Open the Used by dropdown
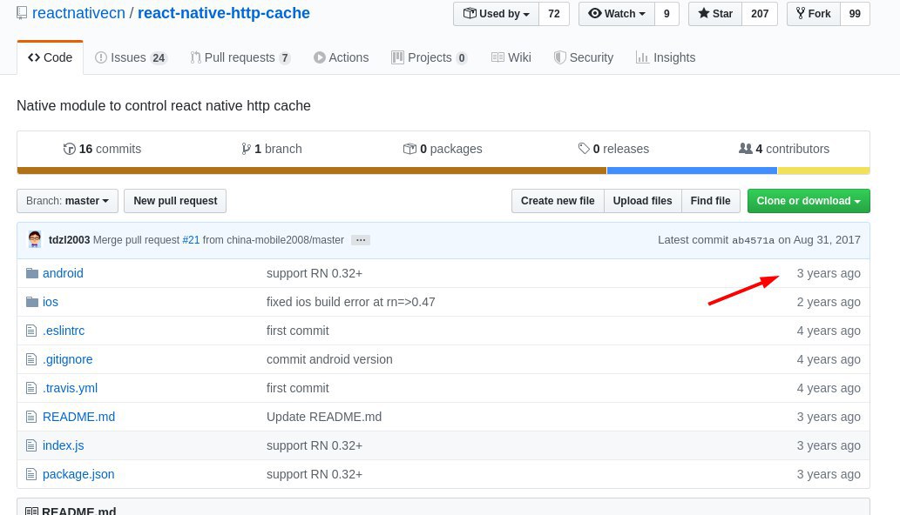The image size is (900, 515). pos(496,14)
